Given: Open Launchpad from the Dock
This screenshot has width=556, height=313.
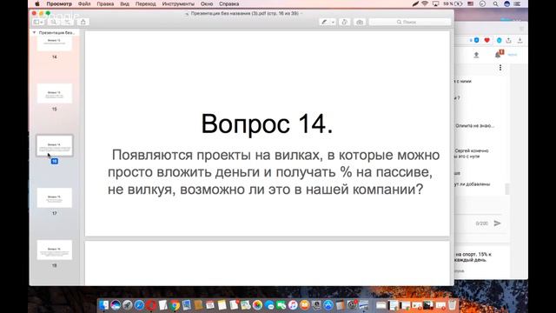Looking at the screenshot, I should click(128, 305).
